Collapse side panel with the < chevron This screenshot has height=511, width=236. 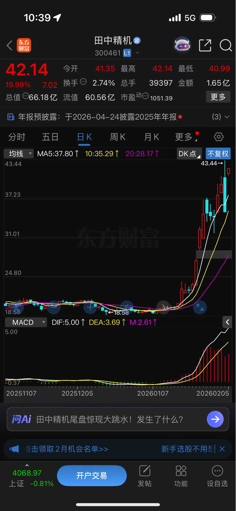227,322
